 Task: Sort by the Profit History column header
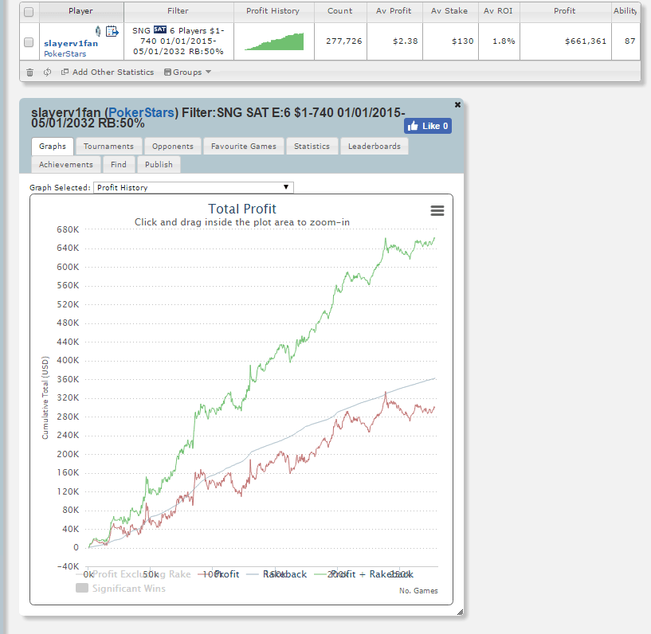[273, 11]
